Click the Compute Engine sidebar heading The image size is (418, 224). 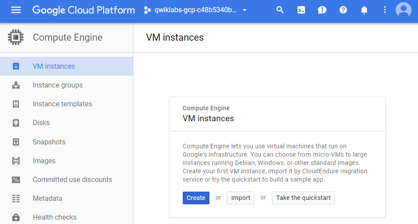[67, 37]
